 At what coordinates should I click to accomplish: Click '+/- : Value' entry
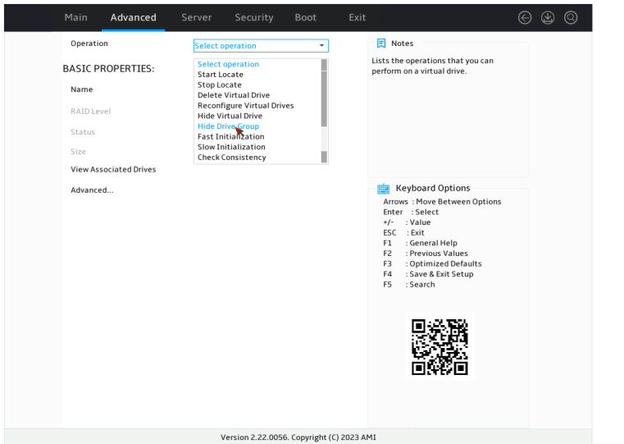click(407, 222)
